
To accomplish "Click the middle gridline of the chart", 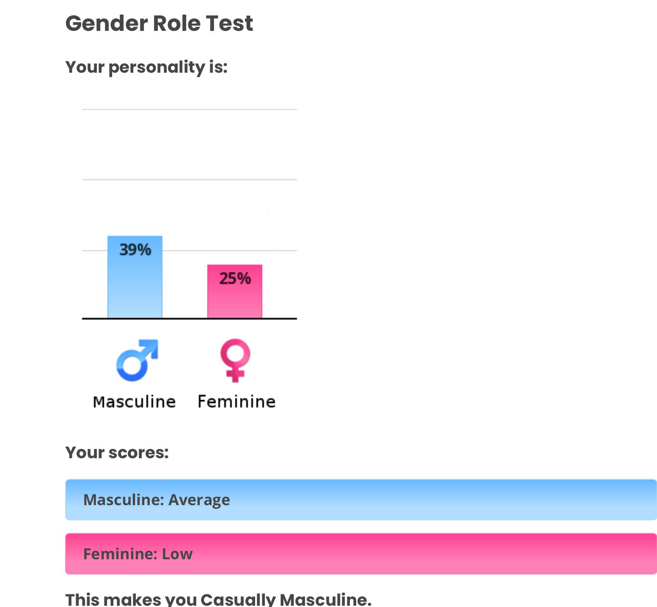I will [x=190, y=180].
